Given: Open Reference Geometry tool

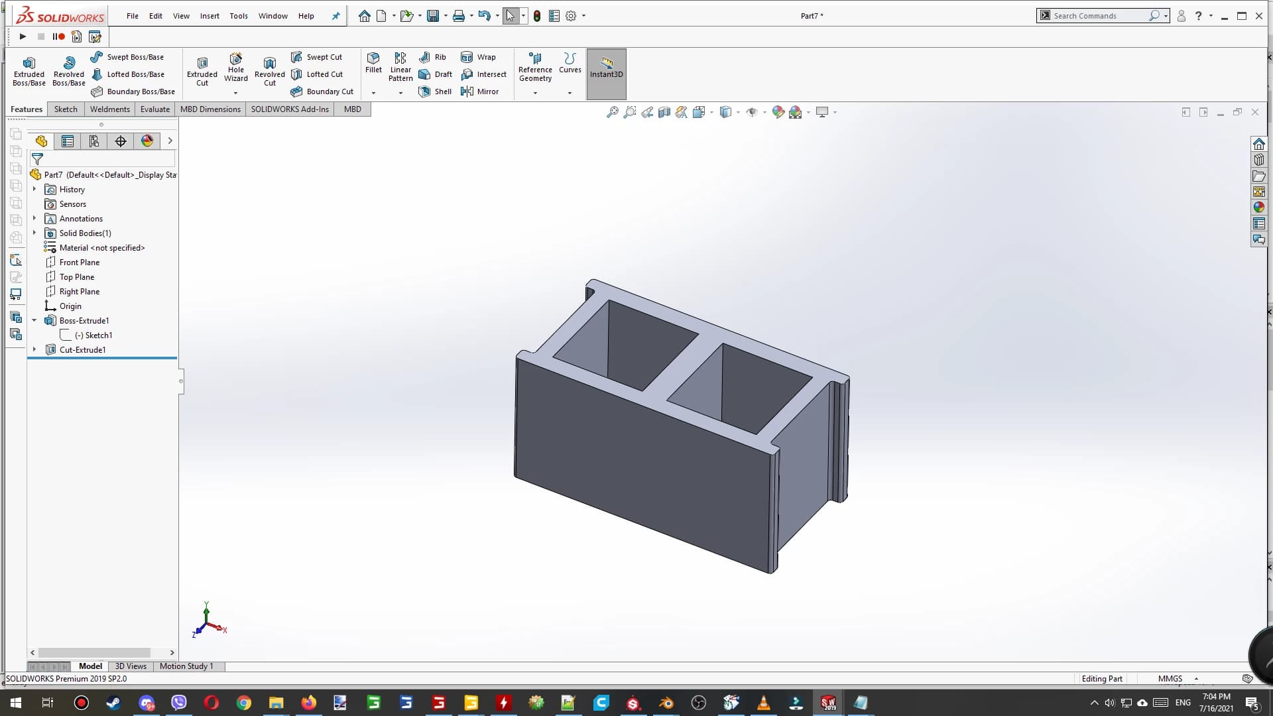Looking at the screenshot, I should [535, 68].
